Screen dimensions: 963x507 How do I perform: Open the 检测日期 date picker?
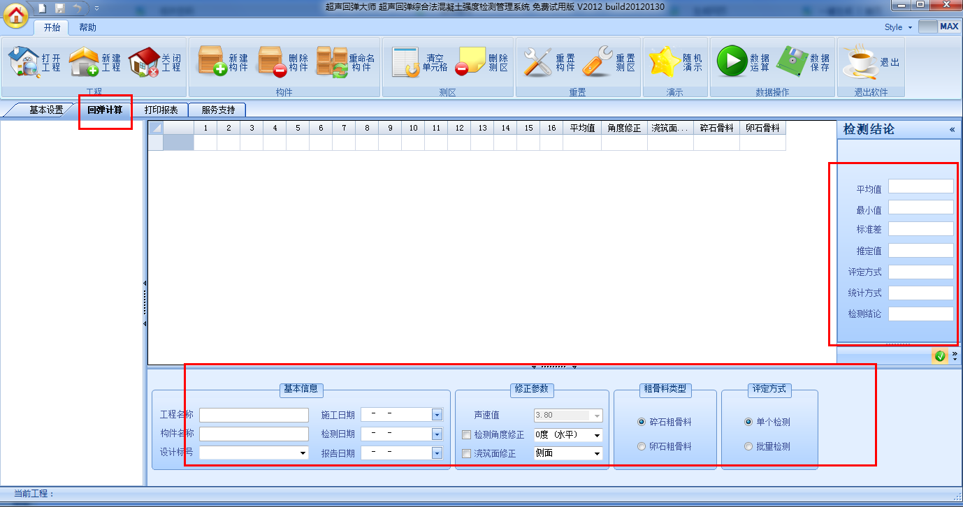point(437,434)
